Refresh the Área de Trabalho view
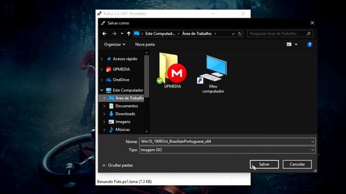Image resolution: width=346 pixels, height=194 pixels. click(x=239, y=34)
